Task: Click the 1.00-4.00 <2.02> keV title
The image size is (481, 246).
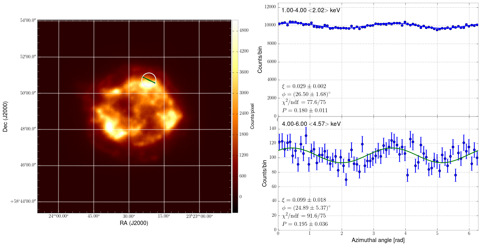Action: tap(311, 11)
